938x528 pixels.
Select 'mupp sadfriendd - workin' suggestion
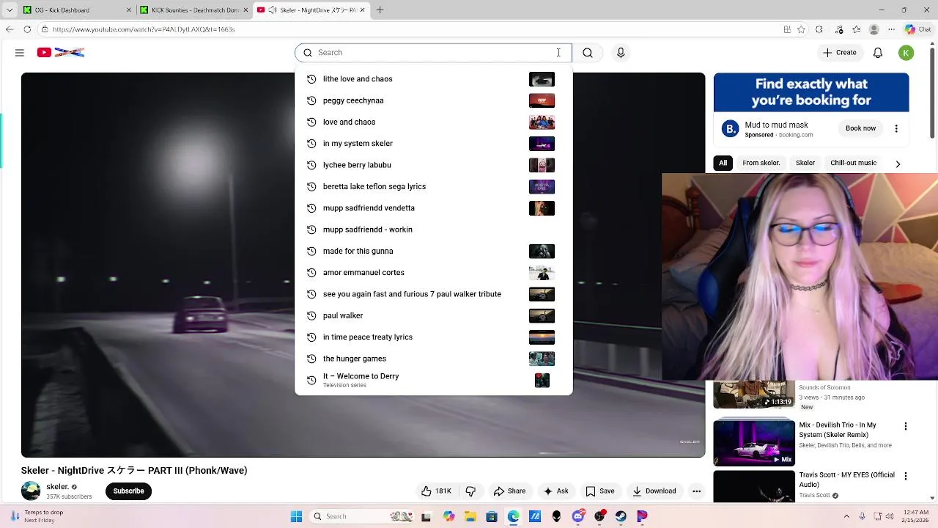(x=433, y=230)
